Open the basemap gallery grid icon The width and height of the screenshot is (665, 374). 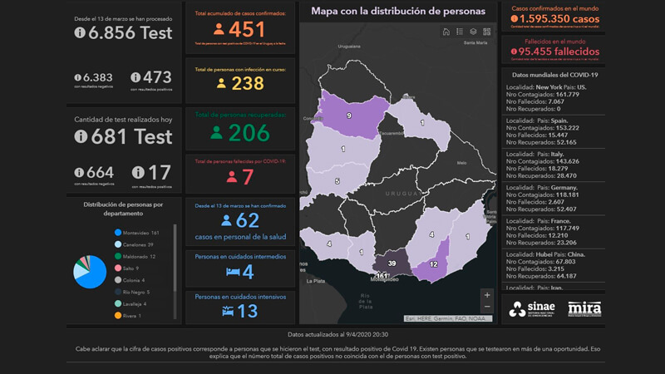pos(487,32)
